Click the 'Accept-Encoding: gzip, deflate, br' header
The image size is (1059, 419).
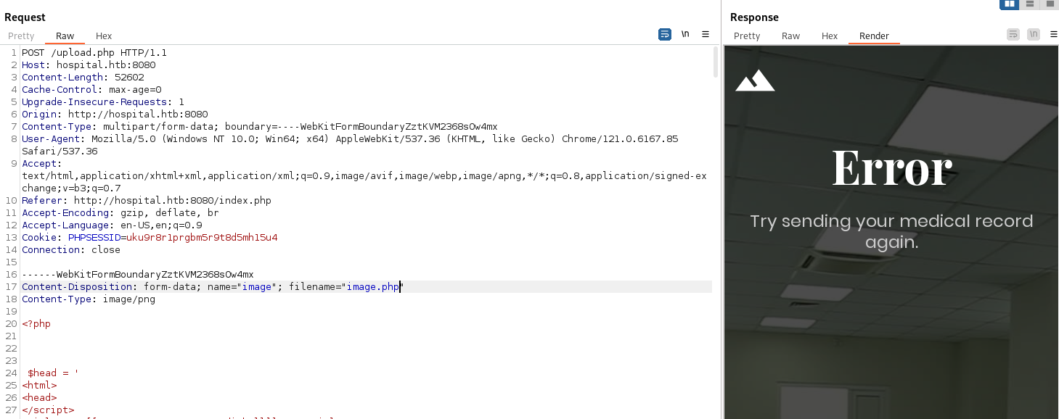pyautogui.click(x=120, y=213)
